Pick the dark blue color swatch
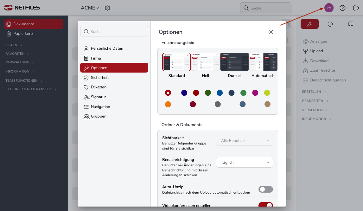363x211 pixels. pos(184,93)
